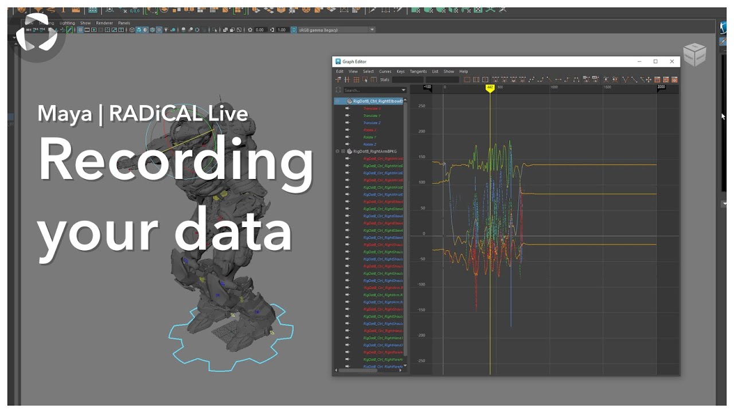Viewport: 734px width, 413px height.
Task: Select the Translate Y channel
Action: [x=372, y=115]
